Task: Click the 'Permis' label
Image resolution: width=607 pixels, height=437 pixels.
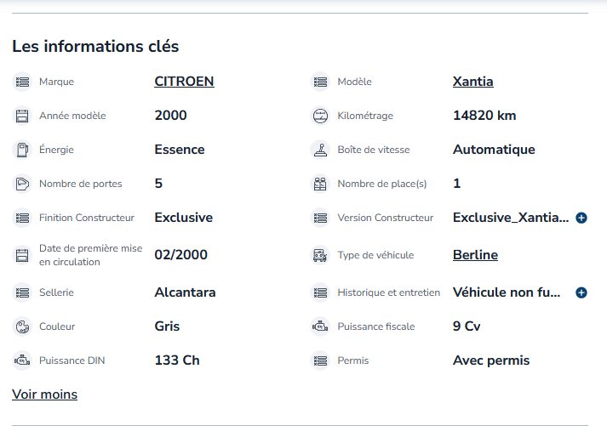Action: point(353,360)
